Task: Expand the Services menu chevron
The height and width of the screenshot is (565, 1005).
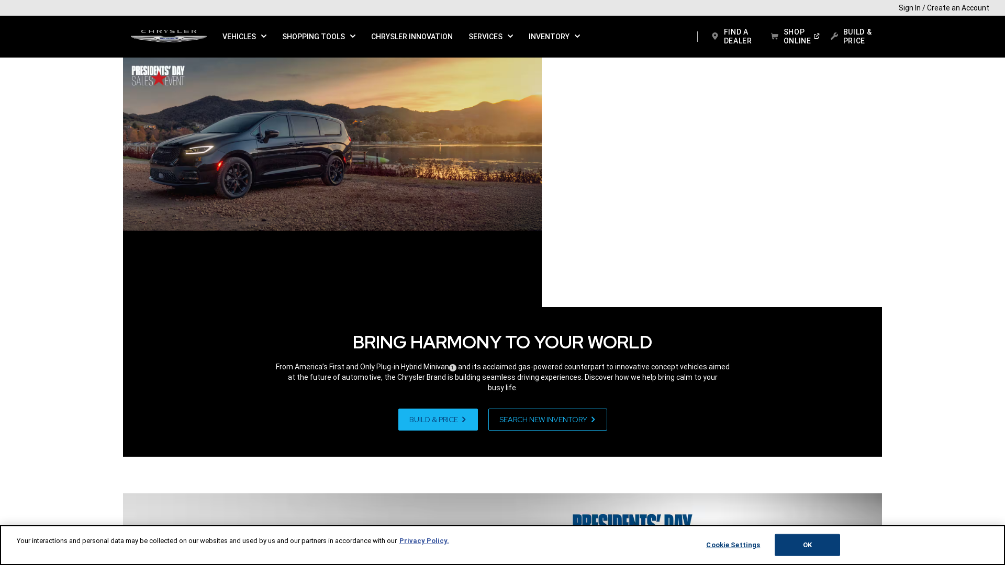Action: (510, 37)
